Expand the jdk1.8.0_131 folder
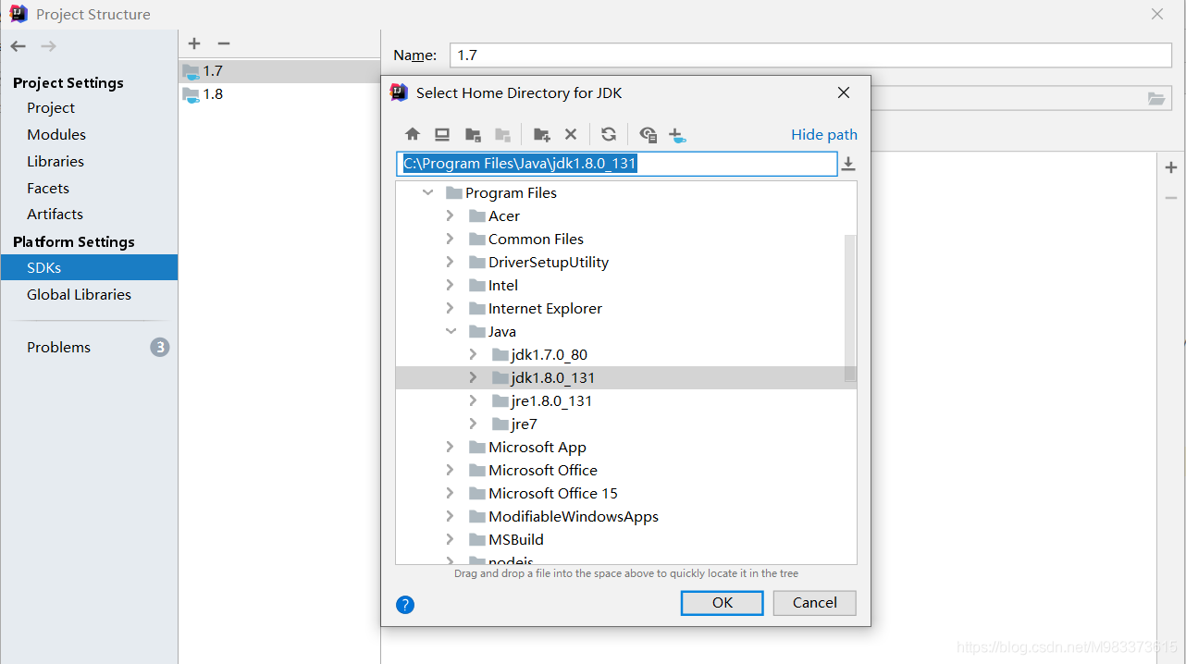This screenshot has height=664, width=1186. pyautogui.click(x=473, y=377)
